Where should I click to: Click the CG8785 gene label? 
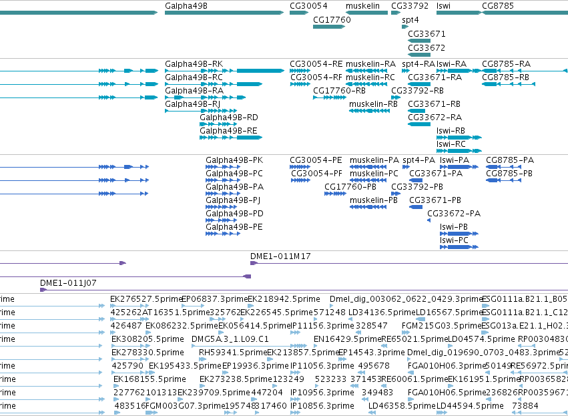point(498,6)
